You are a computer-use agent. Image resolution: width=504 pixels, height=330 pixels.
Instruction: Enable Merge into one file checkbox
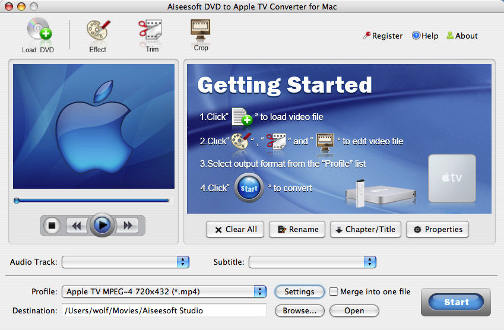click(x=334, y=291)
